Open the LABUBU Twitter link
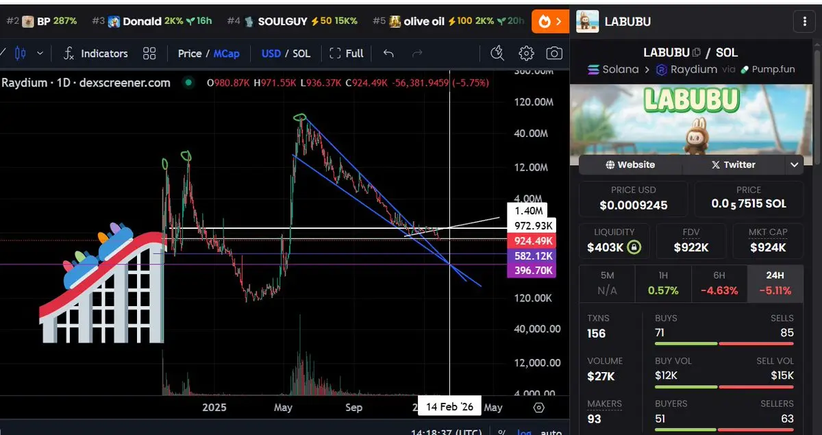822x435 pixels. tap(733, 164)
